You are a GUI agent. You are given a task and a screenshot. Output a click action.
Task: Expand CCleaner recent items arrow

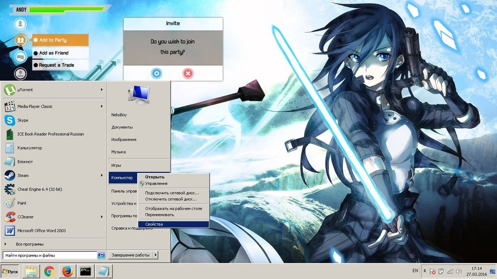pyautogui.click(x=102, y=216)
